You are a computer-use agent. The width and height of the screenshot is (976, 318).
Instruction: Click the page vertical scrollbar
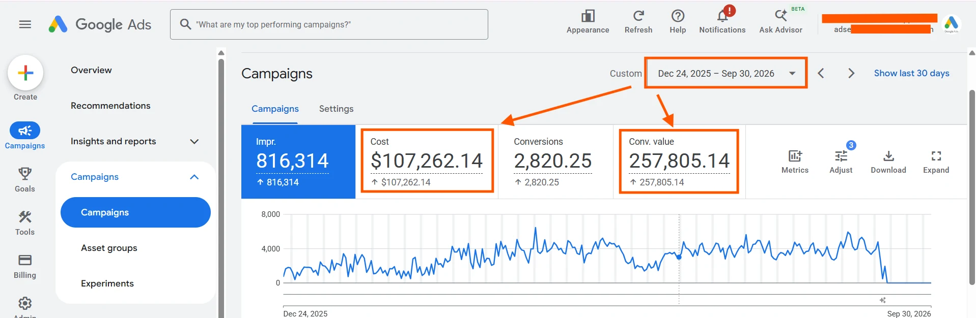(972, 187)
